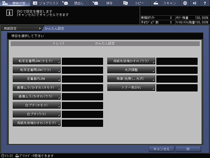Viewport: 210px width, 158px height.
Task: Click value field beside 定着器内JAM
Action: pos(82,79)
